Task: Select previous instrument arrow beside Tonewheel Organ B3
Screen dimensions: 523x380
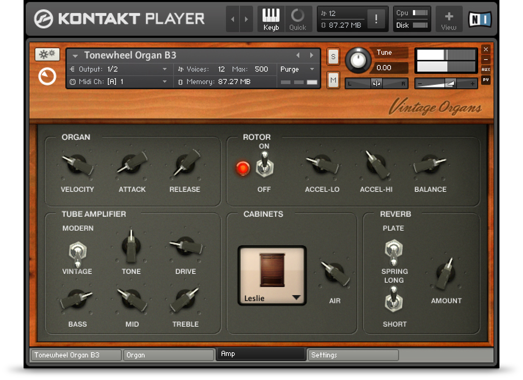Action: point(298,56)
